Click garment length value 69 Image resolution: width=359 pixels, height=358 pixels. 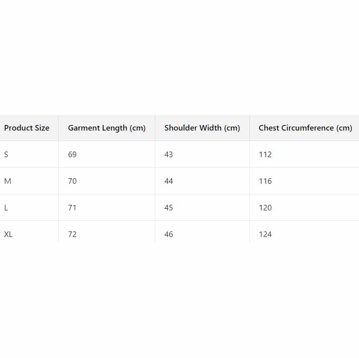(72, 155)
